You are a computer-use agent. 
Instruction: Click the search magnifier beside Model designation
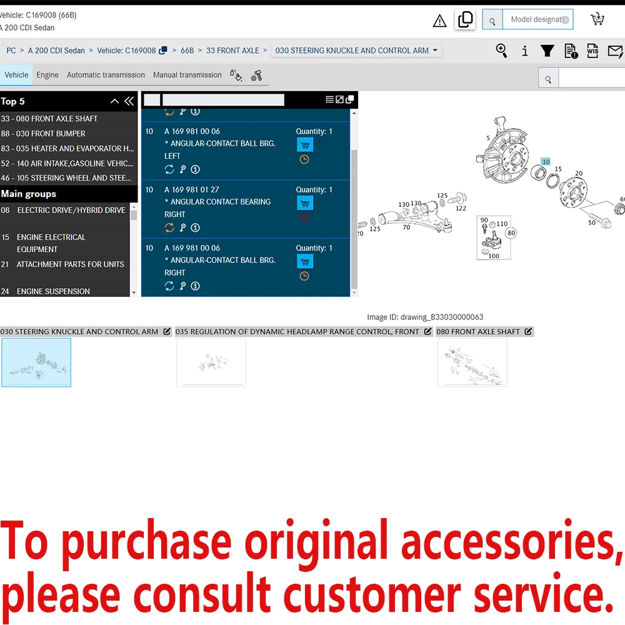coord(492,19)
